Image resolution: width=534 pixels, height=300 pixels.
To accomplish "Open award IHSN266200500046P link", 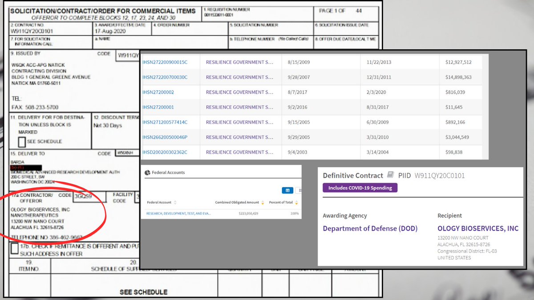I will coord(165,137).
